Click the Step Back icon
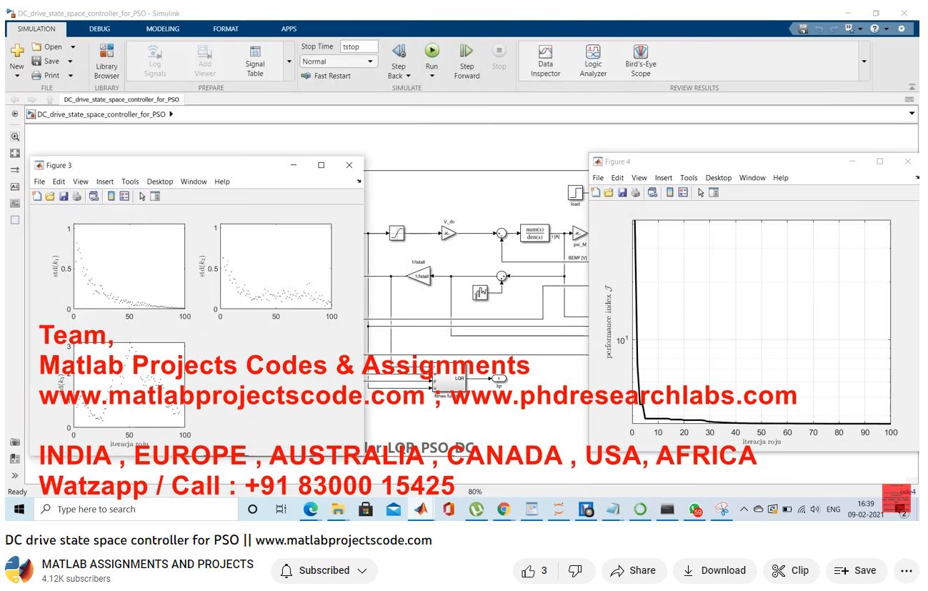The image size is (928, 591). pos(399,51)
